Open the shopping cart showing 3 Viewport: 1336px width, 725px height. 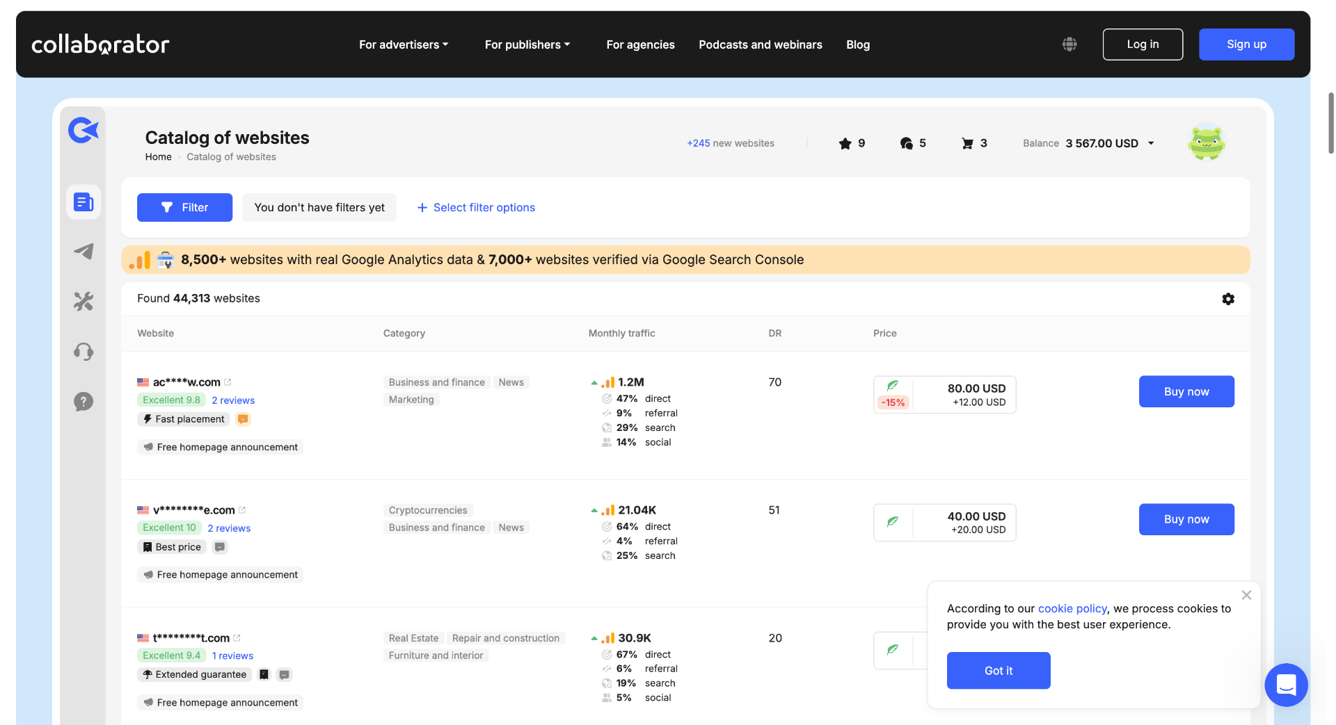pyautogui.click(x=974, y=143)
